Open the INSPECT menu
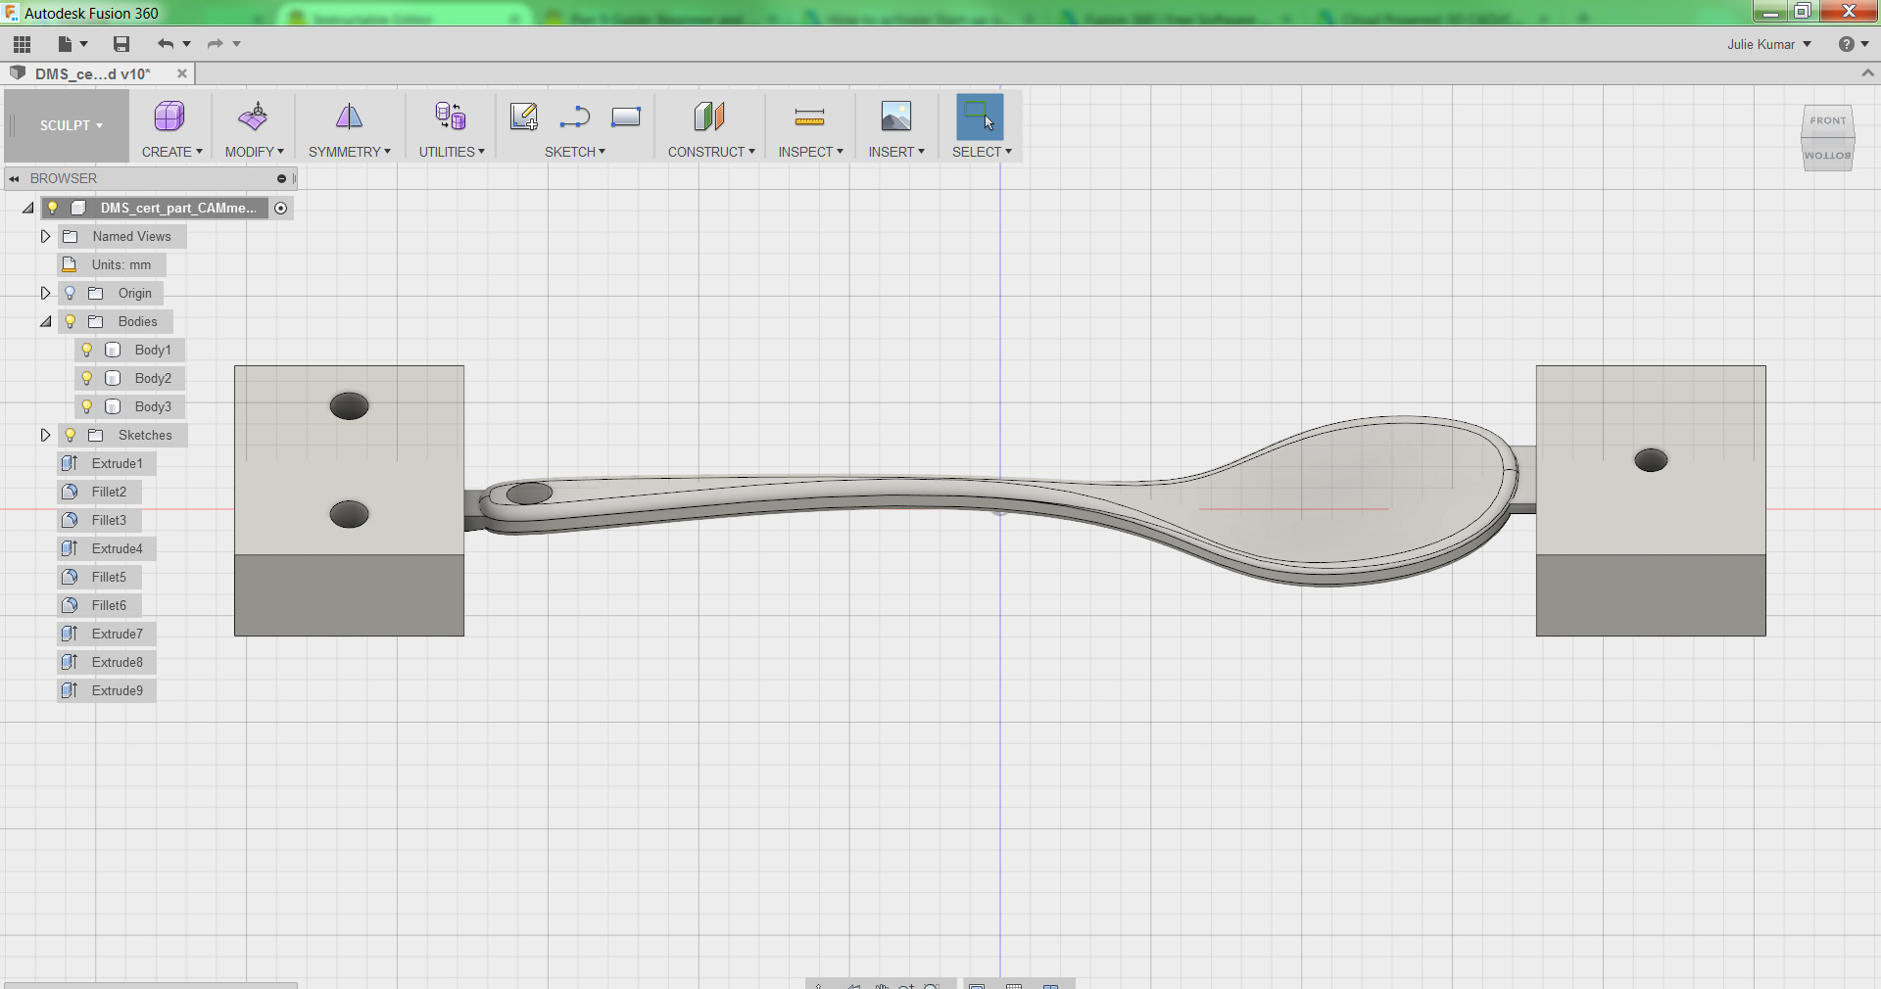This screenshot has height=989, width=1881. [x=810, y=152]
